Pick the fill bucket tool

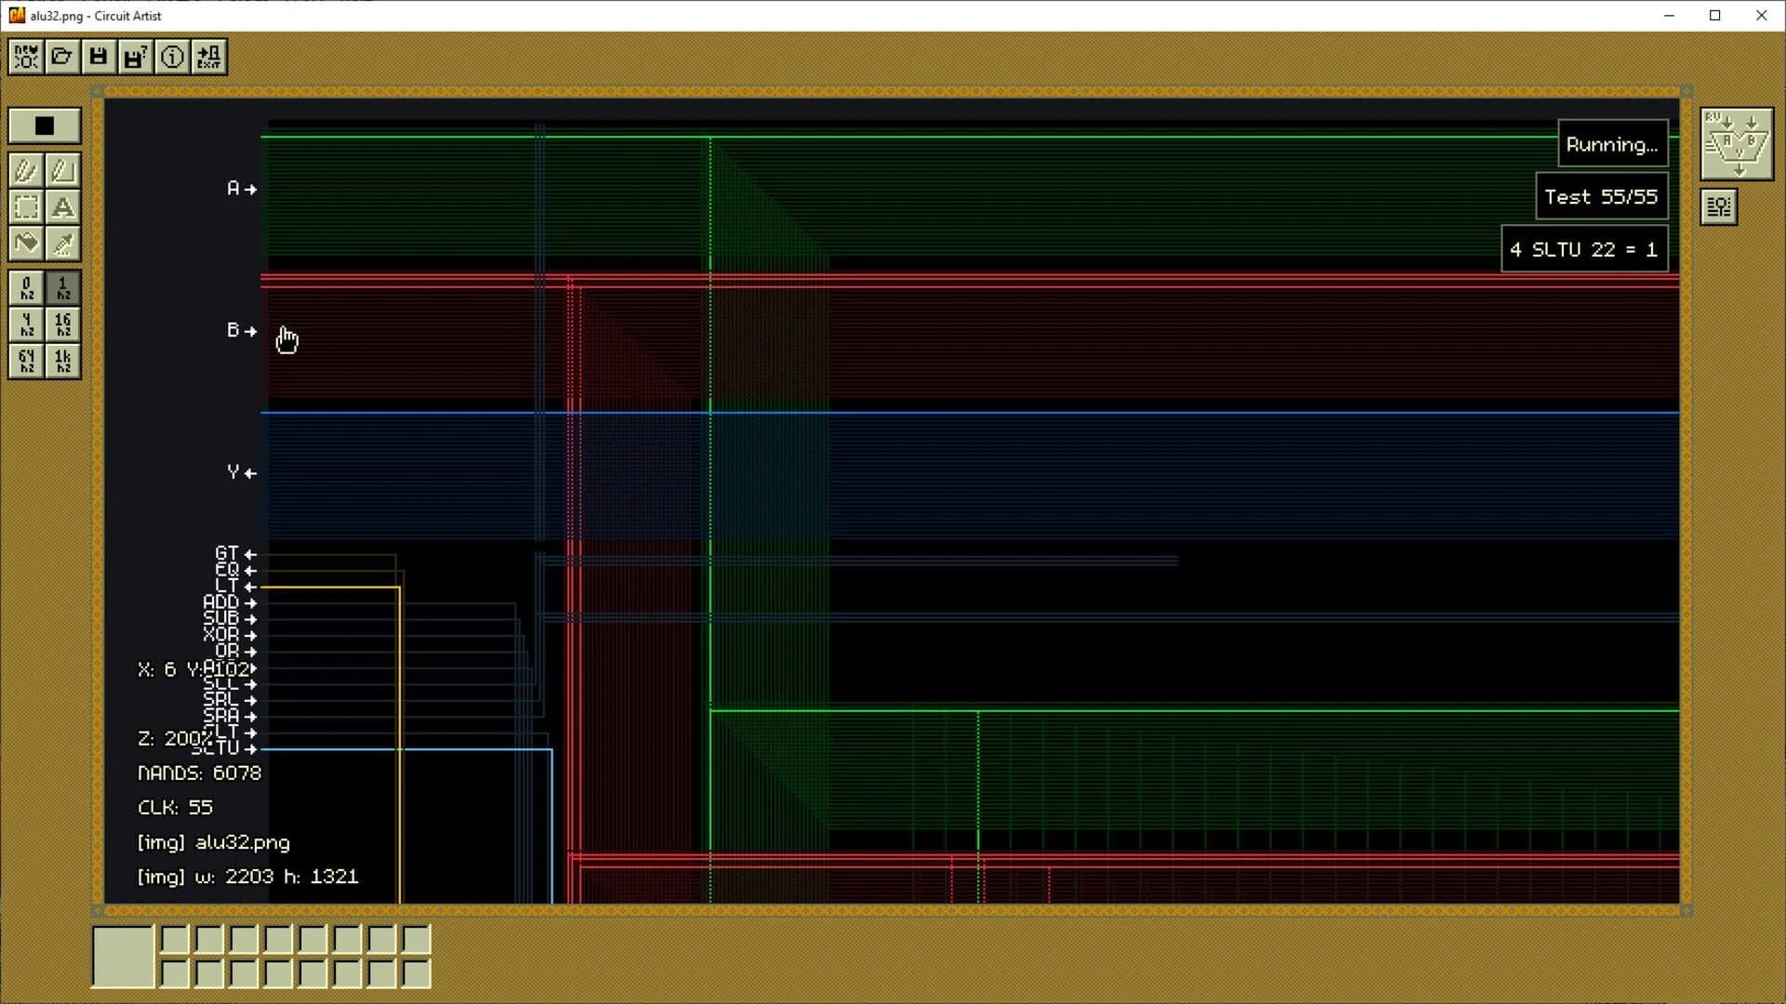click(26, 244)
